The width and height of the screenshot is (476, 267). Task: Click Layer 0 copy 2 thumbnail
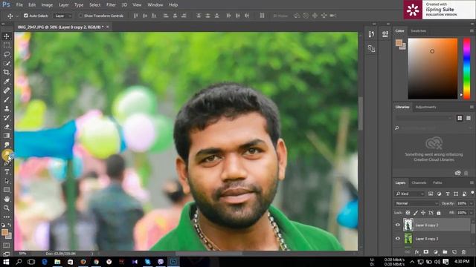click(x=408, y=225)
